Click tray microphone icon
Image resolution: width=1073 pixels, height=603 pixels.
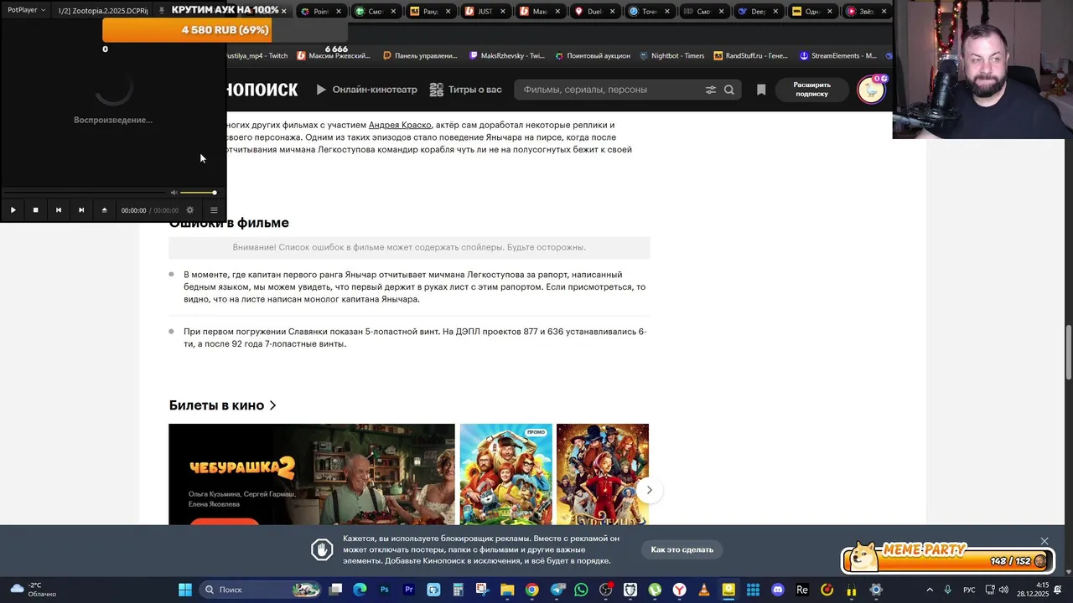pos(948,590)
